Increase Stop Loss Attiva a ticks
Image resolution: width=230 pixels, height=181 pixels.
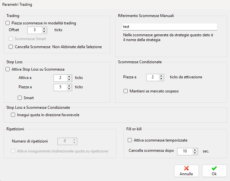69,76
